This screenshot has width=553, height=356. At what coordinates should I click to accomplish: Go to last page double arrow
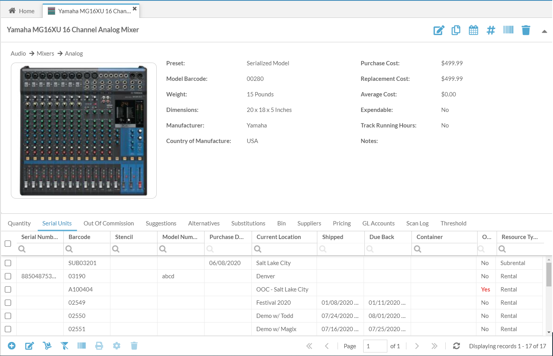(x=434, y=346)
